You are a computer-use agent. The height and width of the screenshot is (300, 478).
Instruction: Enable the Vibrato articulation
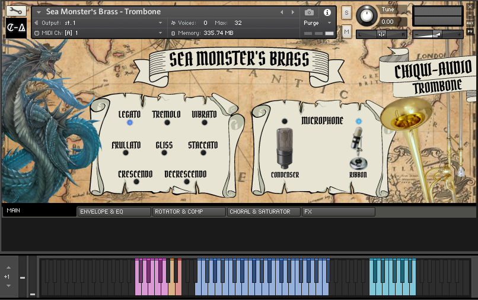click(204, 122)
